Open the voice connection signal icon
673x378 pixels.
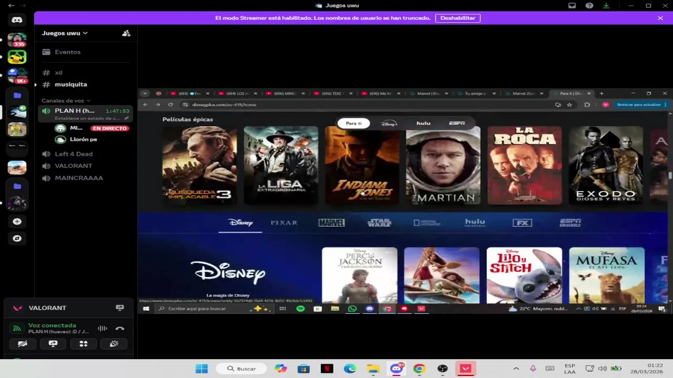(17, 329)
